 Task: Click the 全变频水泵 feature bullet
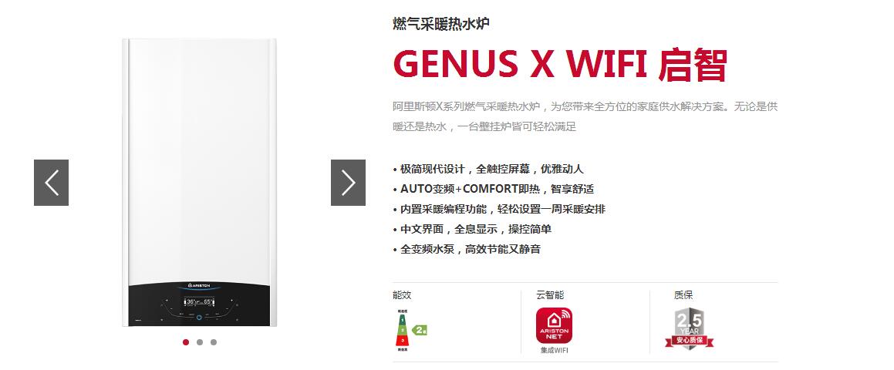coord(467,249)
